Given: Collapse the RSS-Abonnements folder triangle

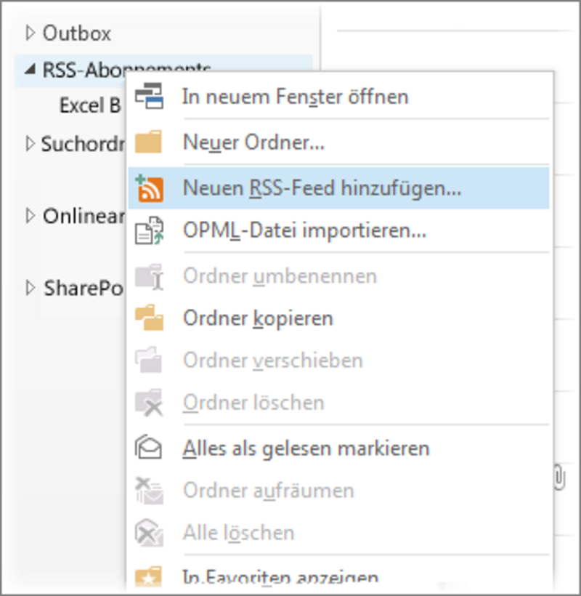Looking at the screenshot, I should point(30,69).
